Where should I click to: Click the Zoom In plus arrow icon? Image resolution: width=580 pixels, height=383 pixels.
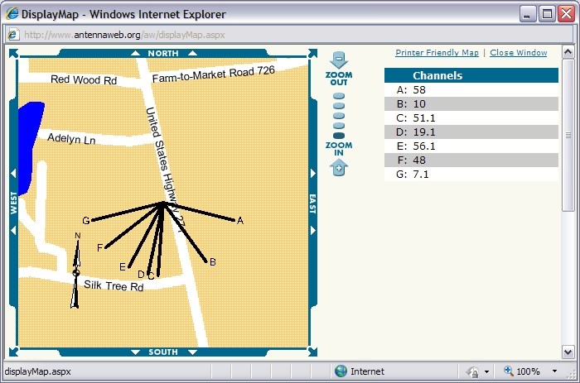click(339, 168)
